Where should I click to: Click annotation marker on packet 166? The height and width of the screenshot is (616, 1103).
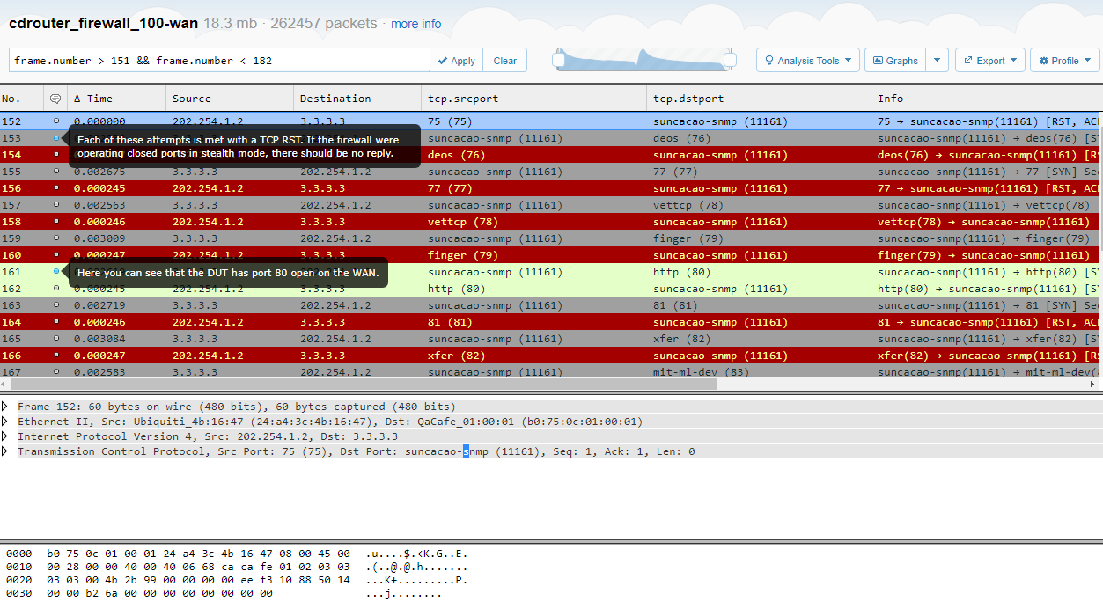[x=56, y=356]
